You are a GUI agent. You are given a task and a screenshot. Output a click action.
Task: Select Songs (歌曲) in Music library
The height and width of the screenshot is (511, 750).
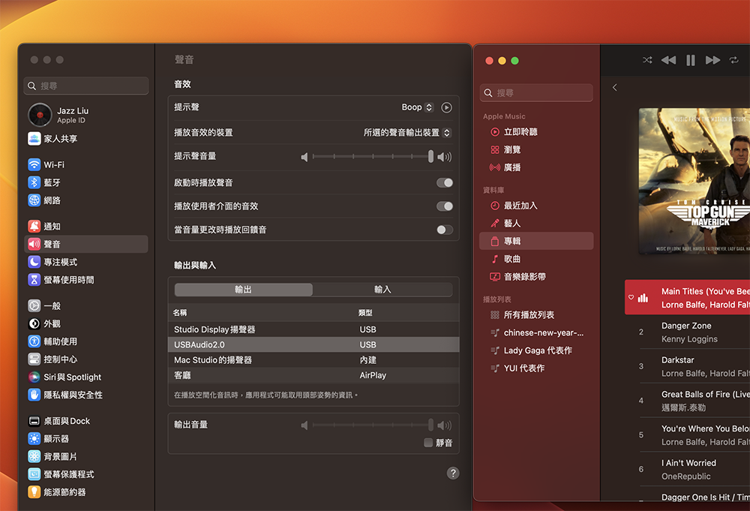click(536, 259)
